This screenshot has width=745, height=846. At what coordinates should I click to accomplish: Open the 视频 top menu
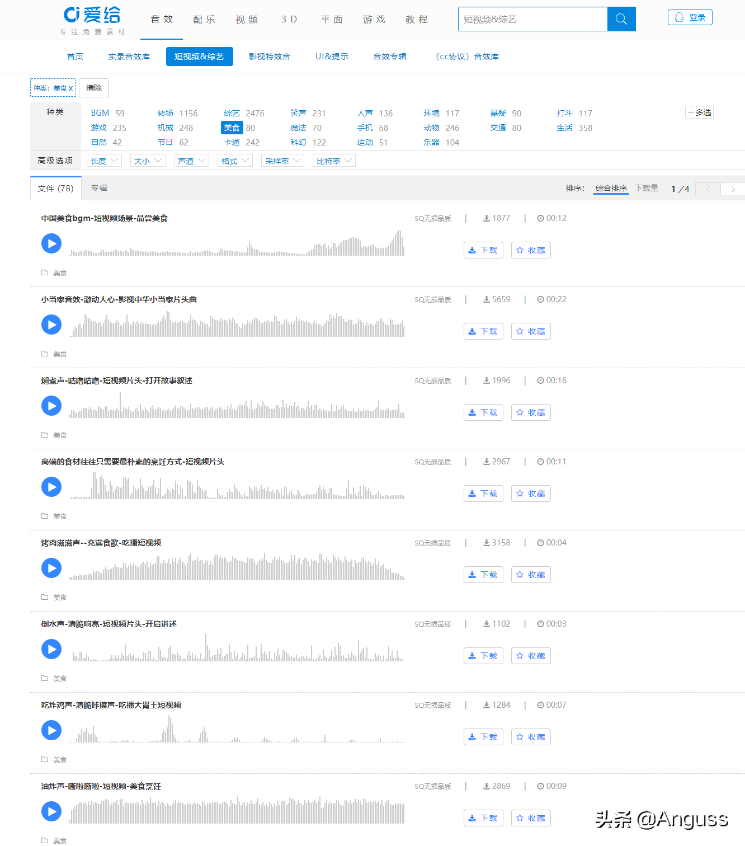(x=247, y=20)
